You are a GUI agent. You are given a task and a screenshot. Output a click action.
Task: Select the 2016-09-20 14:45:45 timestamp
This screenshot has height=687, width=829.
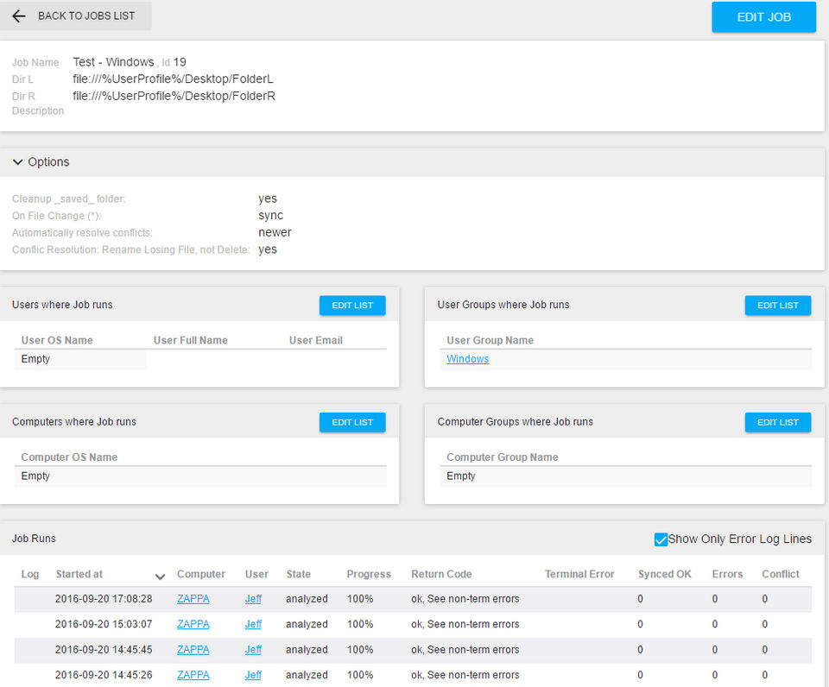104,650
